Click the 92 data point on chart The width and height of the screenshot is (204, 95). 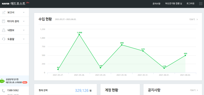[58, 69]
